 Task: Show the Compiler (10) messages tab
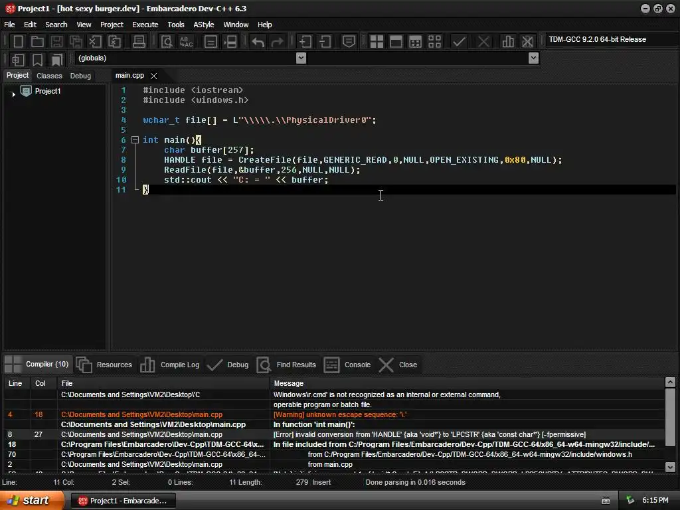click(x=37, y=365)
